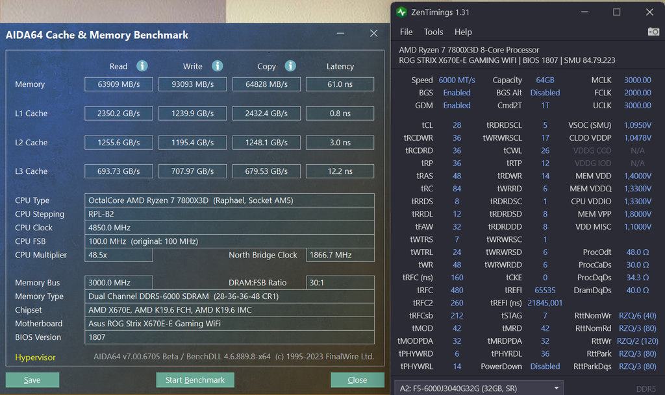Image resolution: width=665 pixels, height=395 pixels.
Task: Click the ZenTimings app logo icon
Action: click(401, 12)
